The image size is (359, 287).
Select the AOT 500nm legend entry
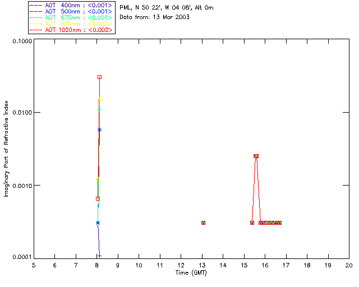point(71,11)
